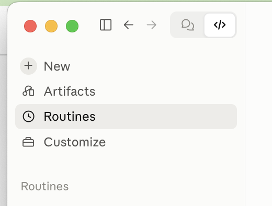Minimize window with the yellow button
This screenshot has width=272, height=206.
tap(51, 26)
